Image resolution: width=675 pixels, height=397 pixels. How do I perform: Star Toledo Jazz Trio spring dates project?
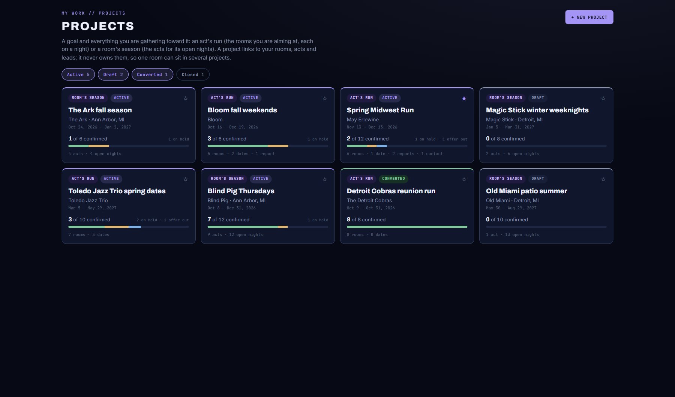pyautogui.click(x=186, y=179)
